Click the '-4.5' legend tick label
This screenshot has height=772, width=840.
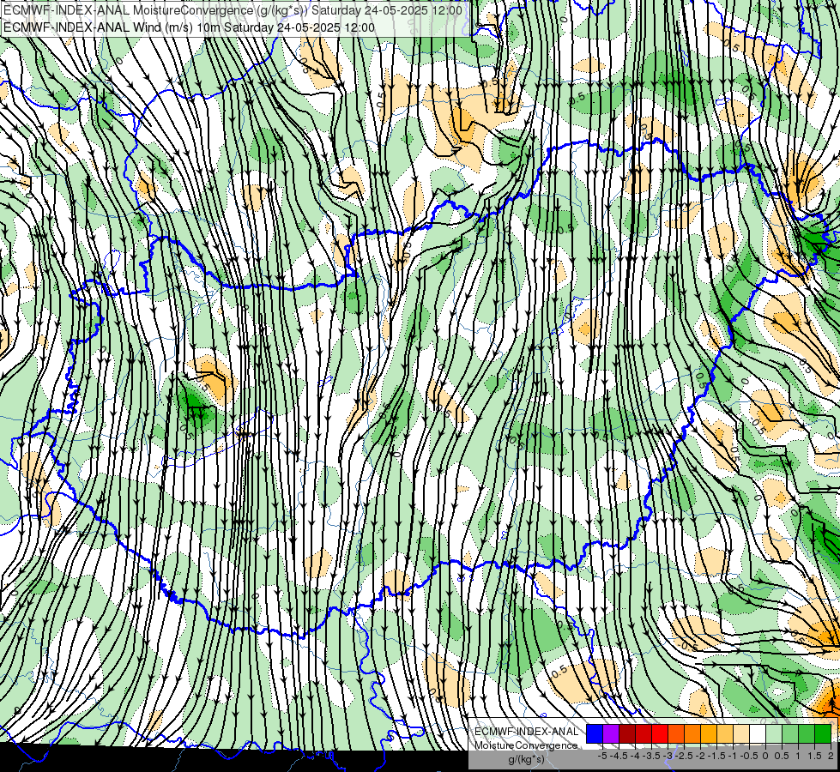619,756
